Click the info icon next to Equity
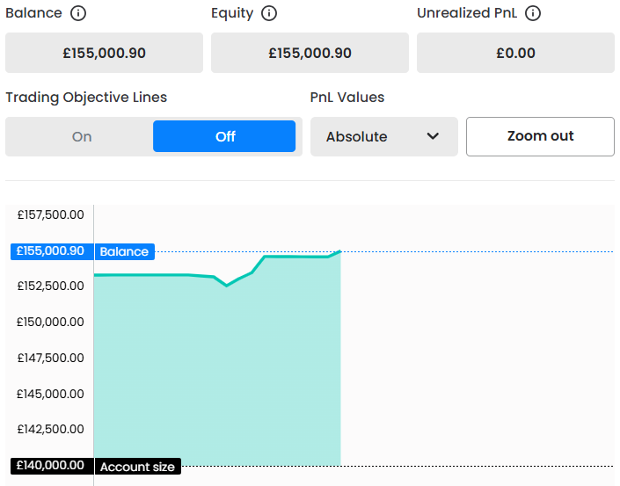 click(269, 13)
